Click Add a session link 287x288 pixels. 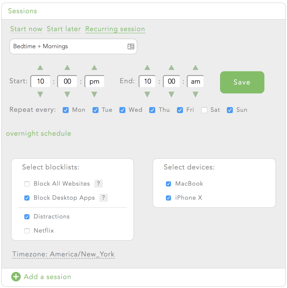[48, 277]
